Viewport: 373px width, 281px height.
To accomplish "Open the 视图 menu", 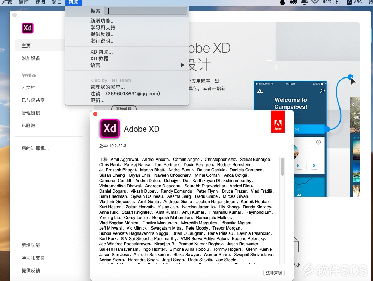I will (40, 2).
